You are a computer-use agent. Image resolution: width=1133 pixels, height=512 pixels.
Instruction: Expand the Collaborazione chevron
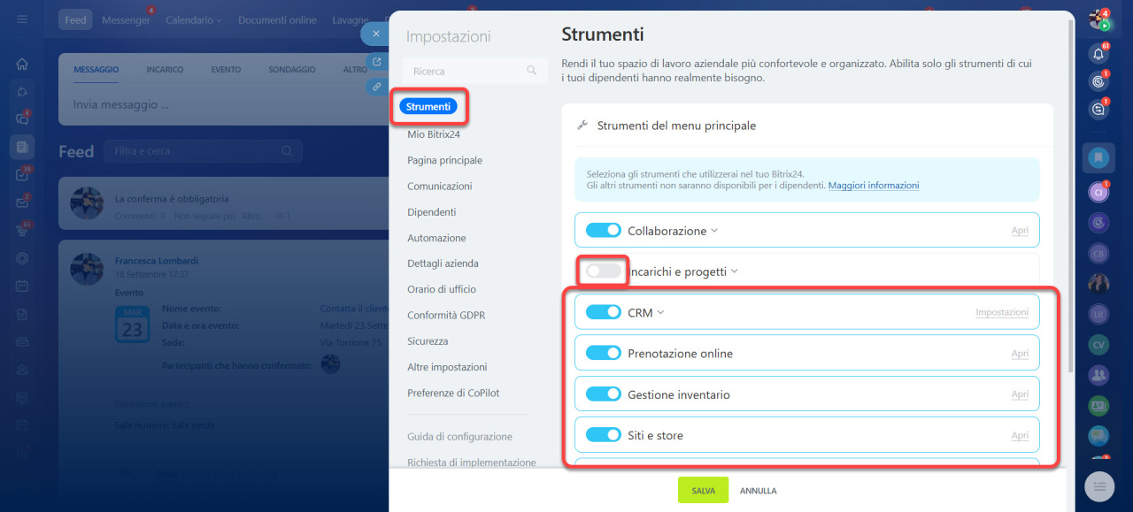click(x=714, y=231)
